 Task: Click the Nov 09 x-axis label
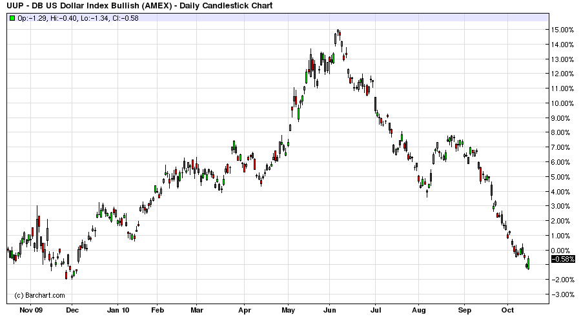(31, 310)
